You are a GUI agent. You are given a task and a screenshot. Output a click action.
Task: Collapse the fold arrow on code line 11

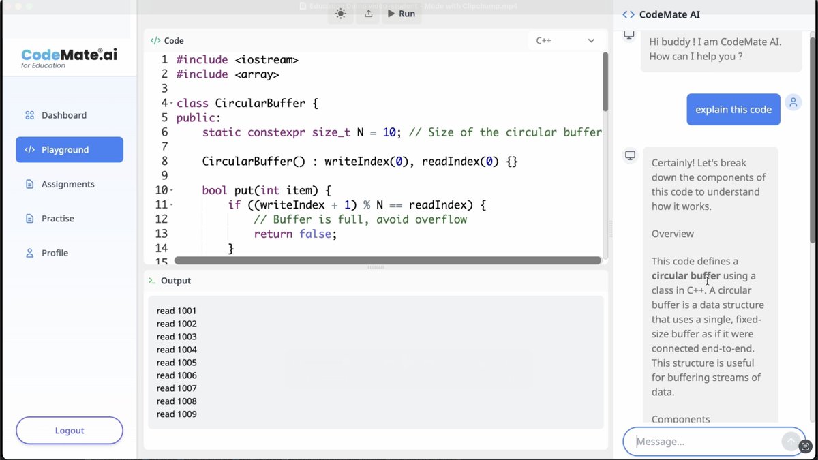pyautogui.click(x=171, y=204)
